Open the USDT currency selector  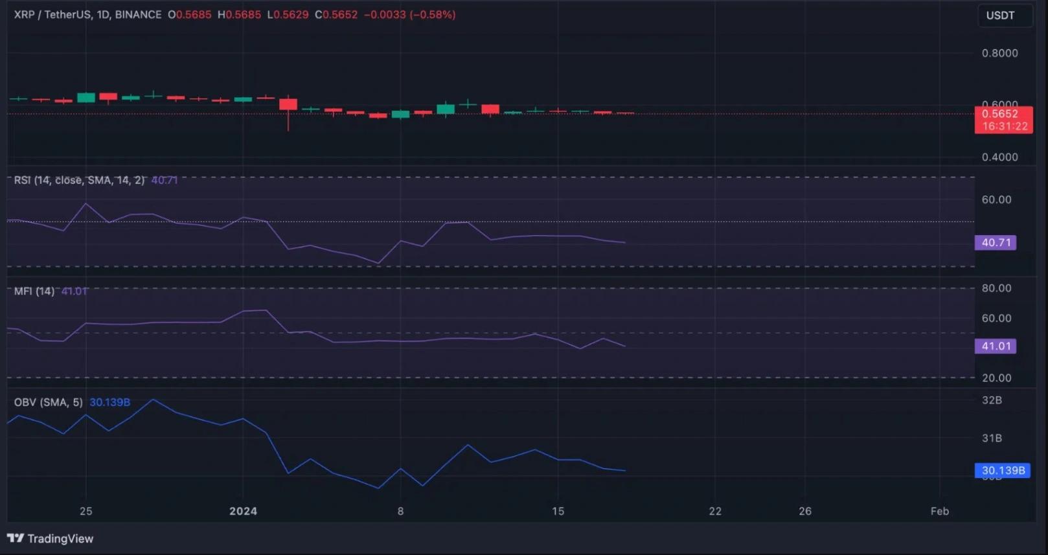[1004, 16]
